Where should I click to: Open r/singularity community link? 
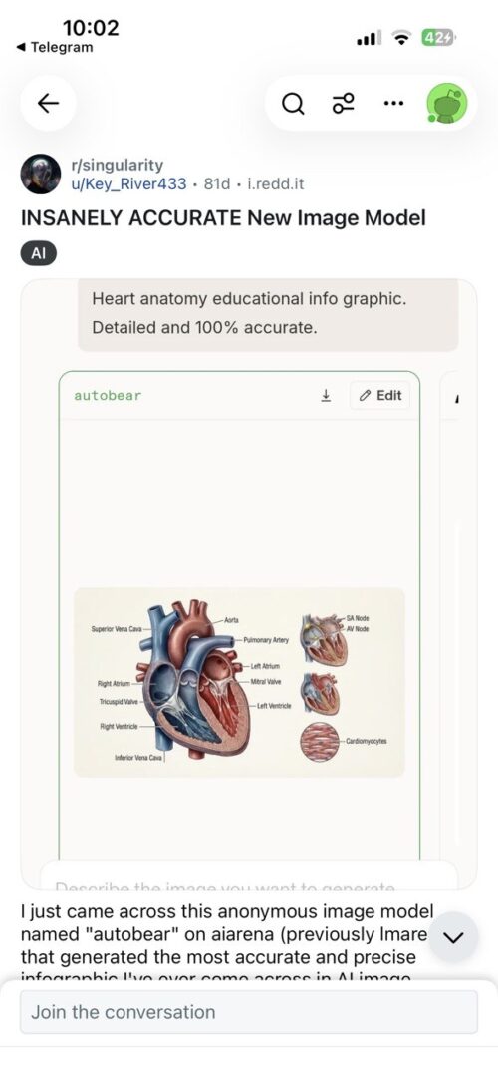coord(118,165)
